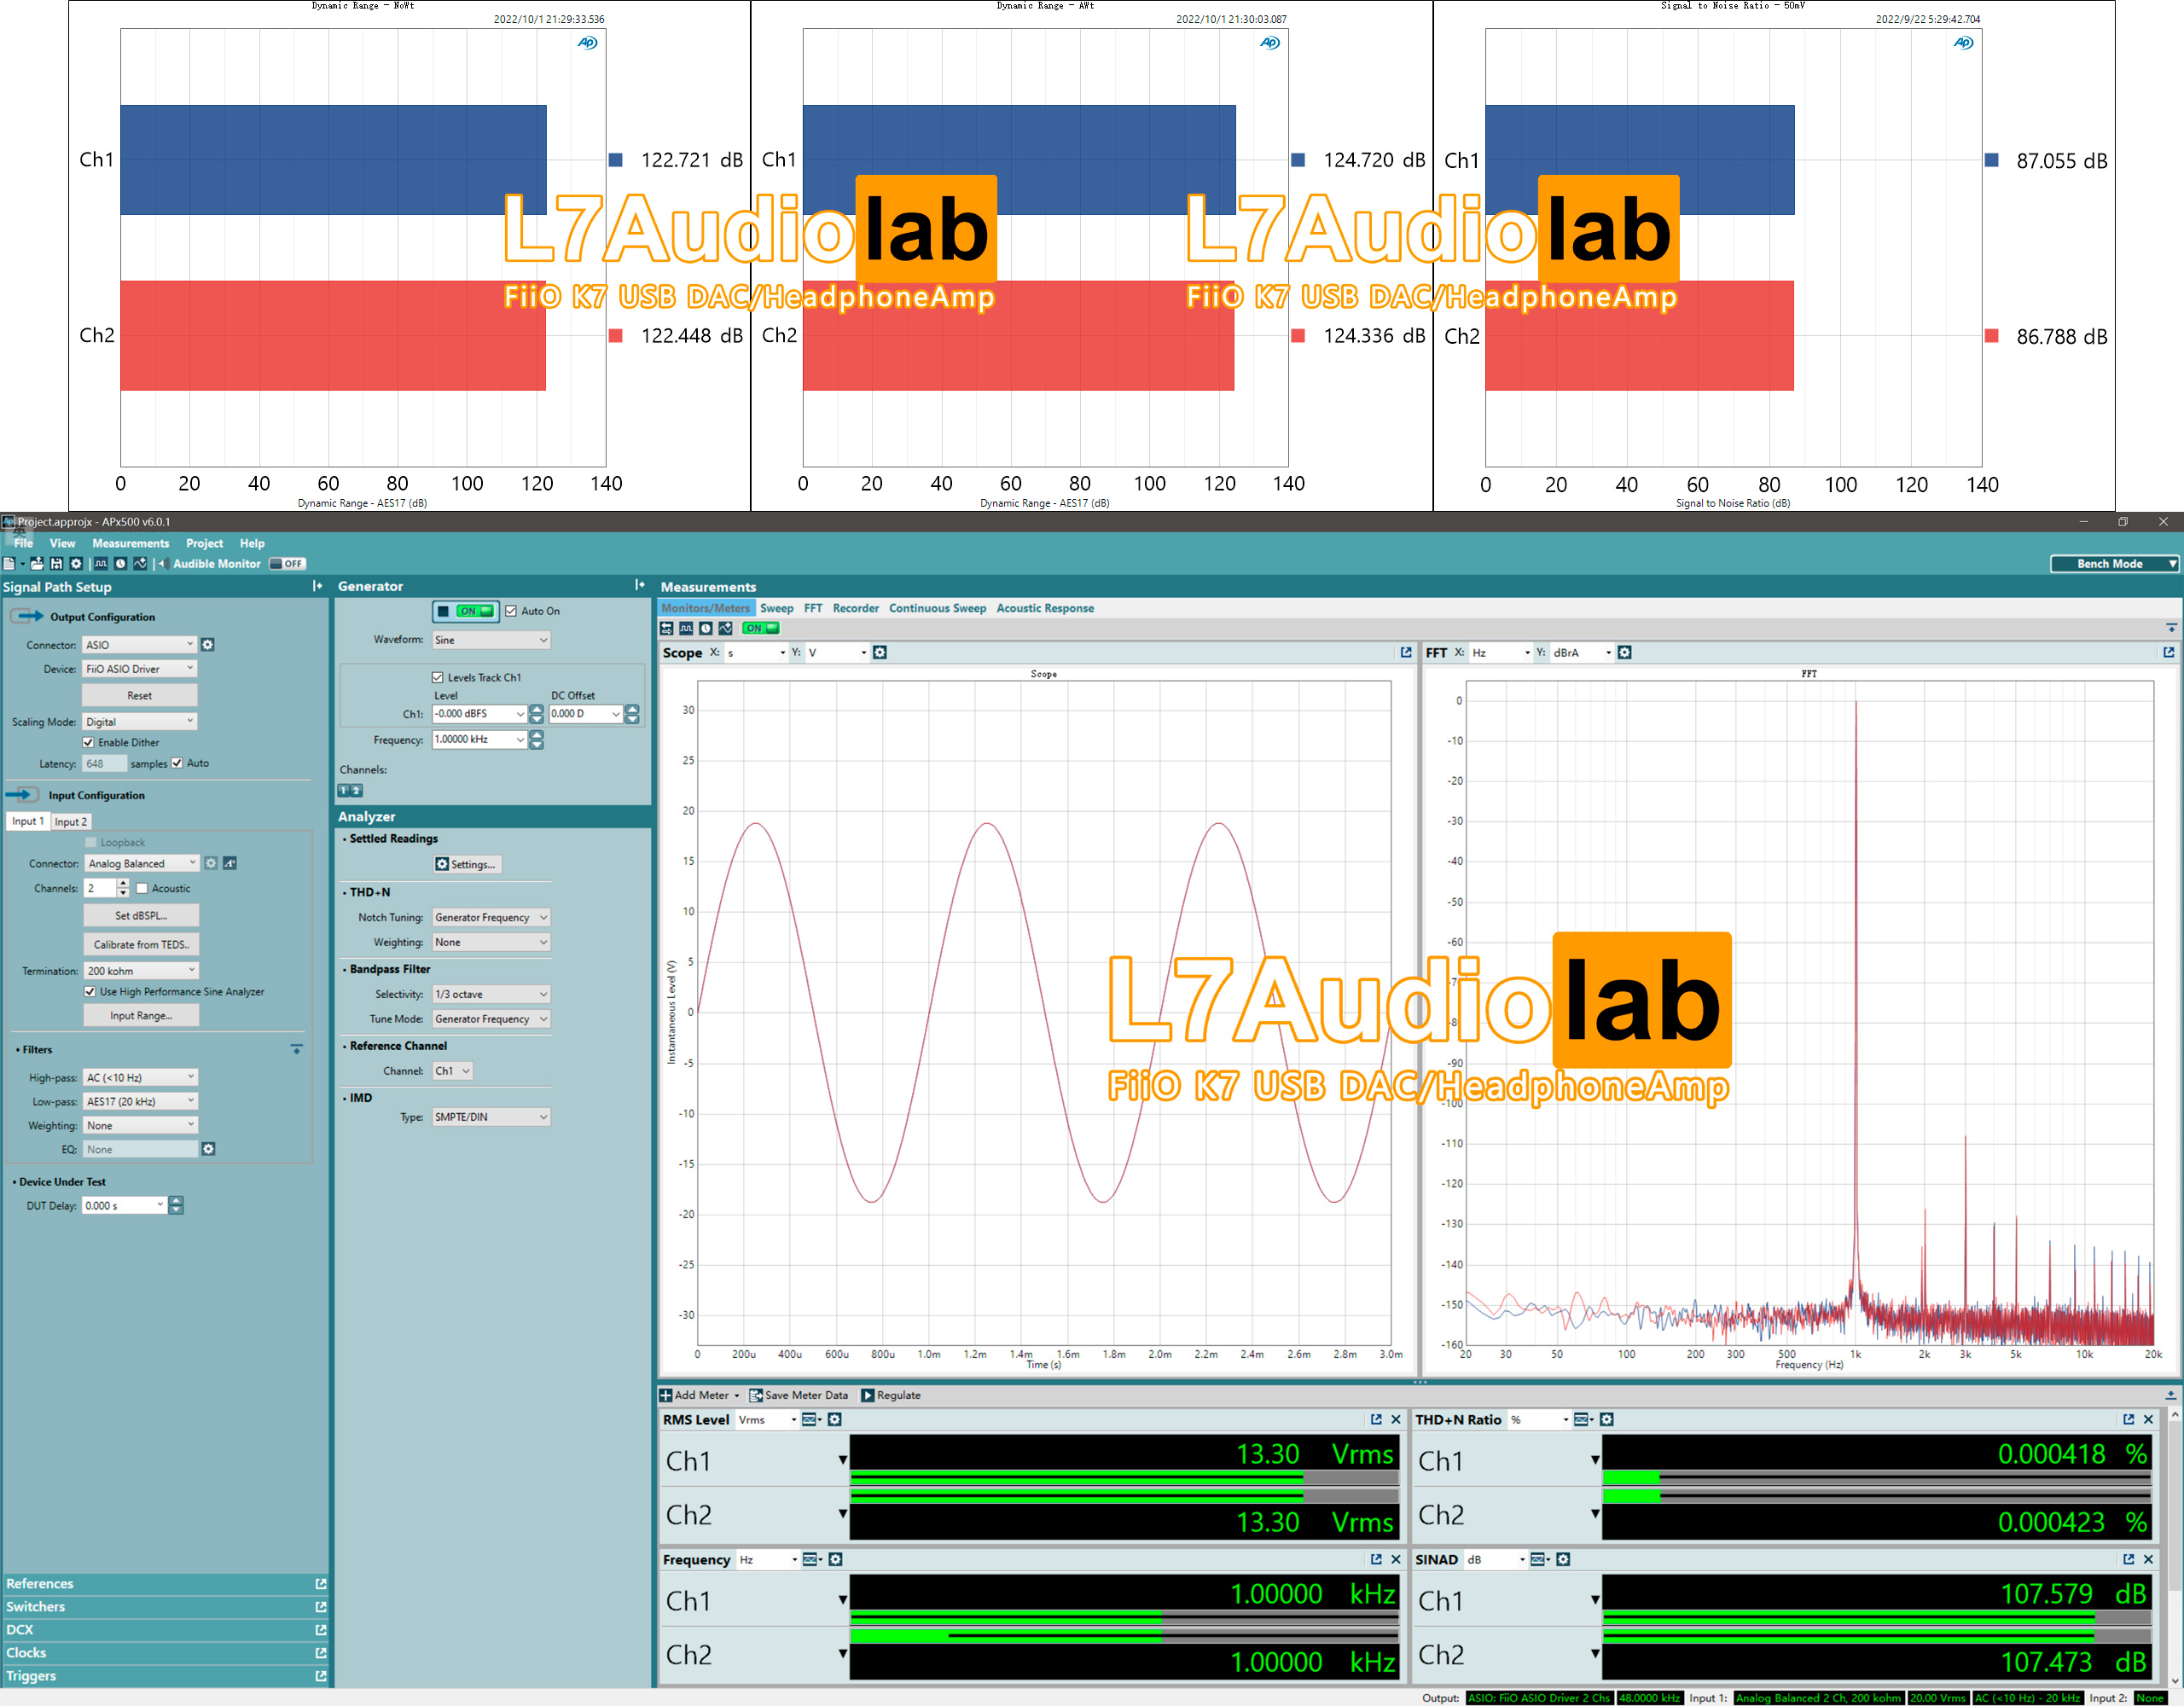This screenshot has width=2184, height=1706.
Task: Click the Input Range... button
Action: click(141, 1015)
